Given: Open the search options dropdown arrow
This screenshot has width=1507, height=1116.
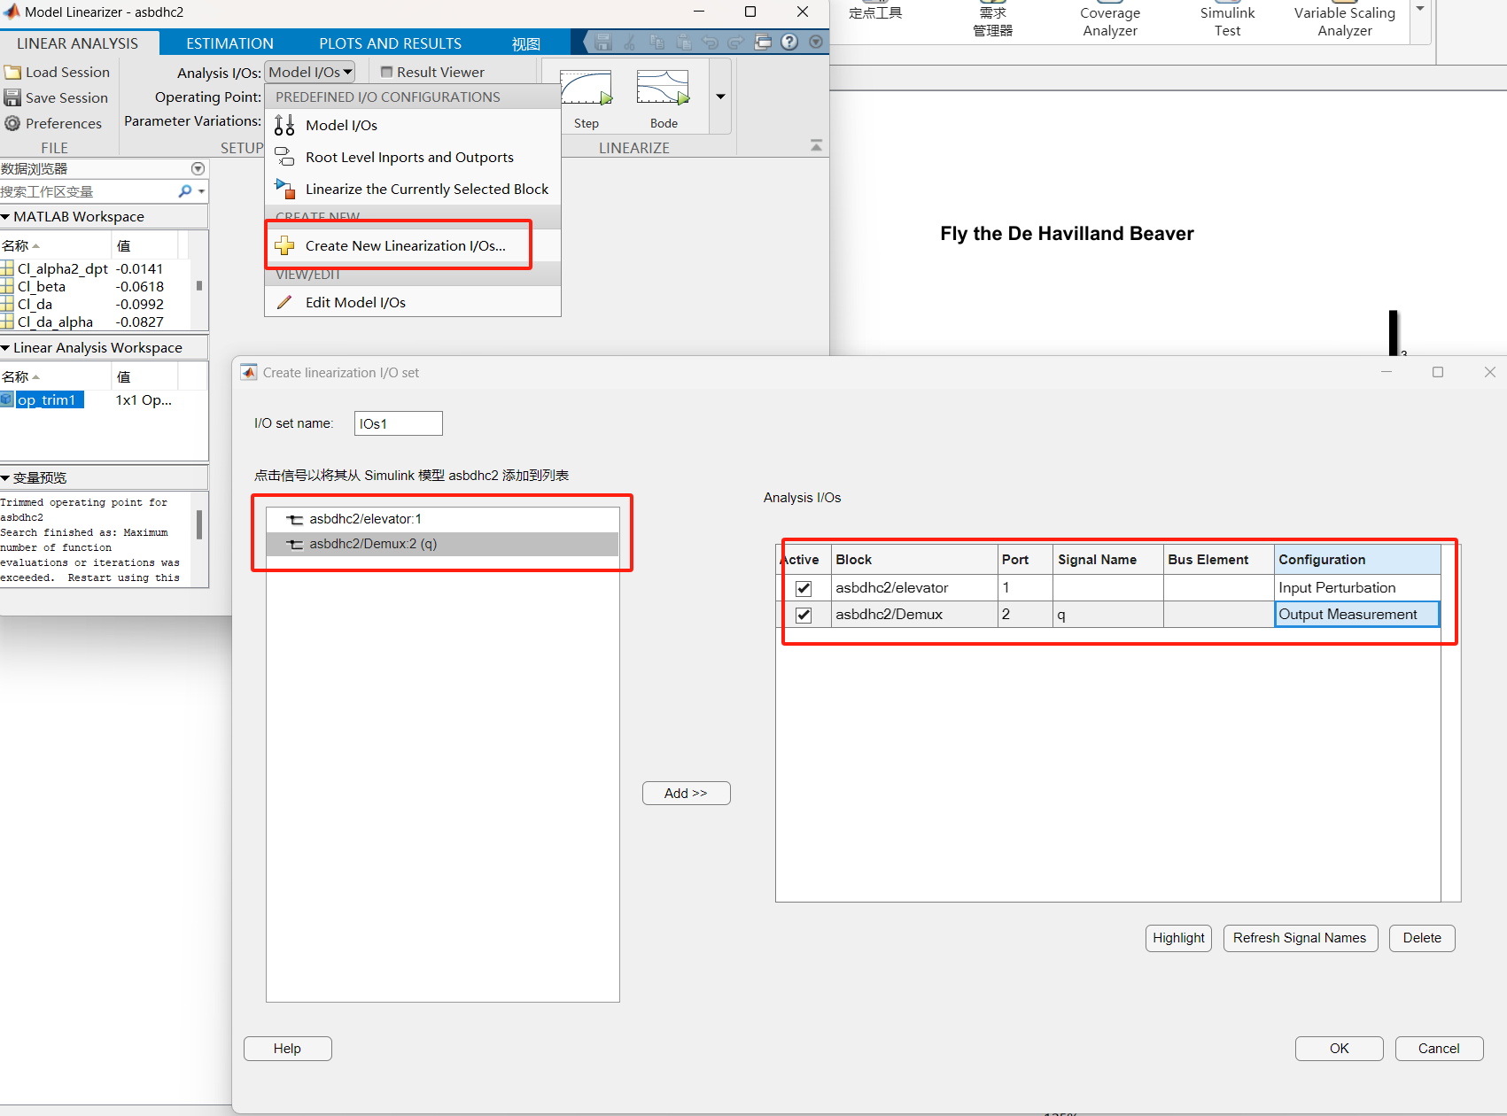Looking at the screenshot, I should pos(202,191).
